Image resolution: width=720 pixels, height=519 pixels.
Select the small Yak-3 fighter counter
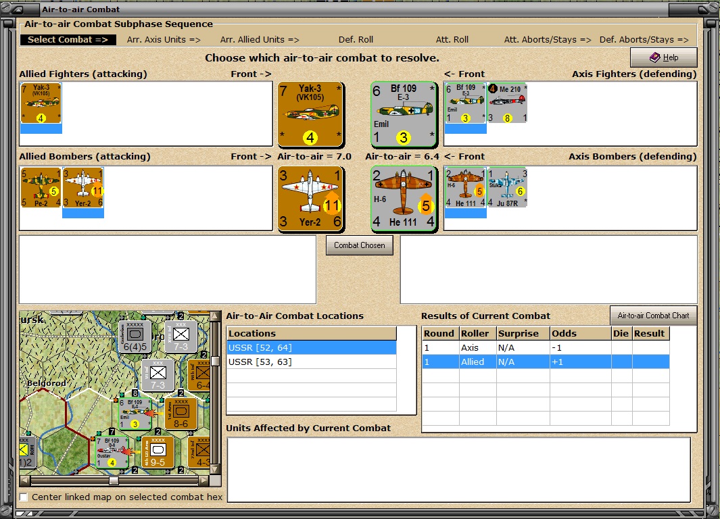pyautogui.click(x=41, y=103)
